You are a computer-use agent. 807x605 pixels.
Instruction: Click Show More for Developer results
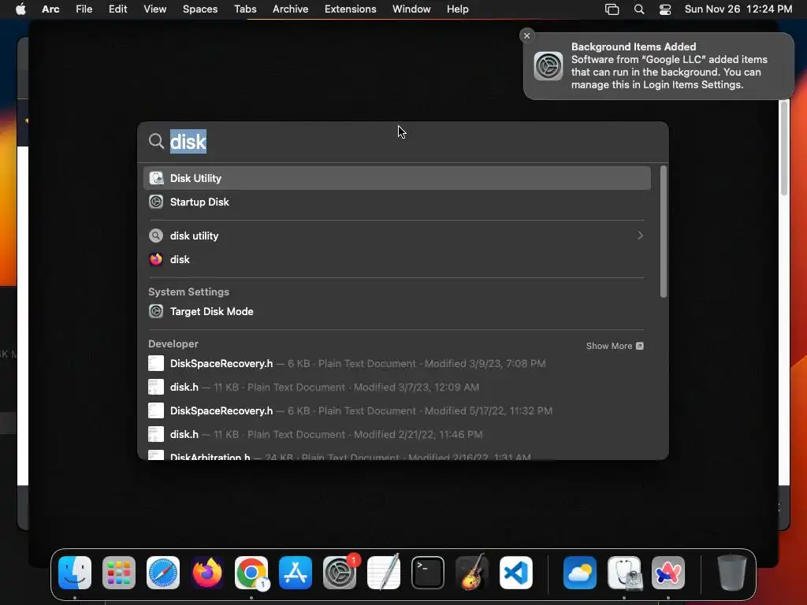coord(615,346)
